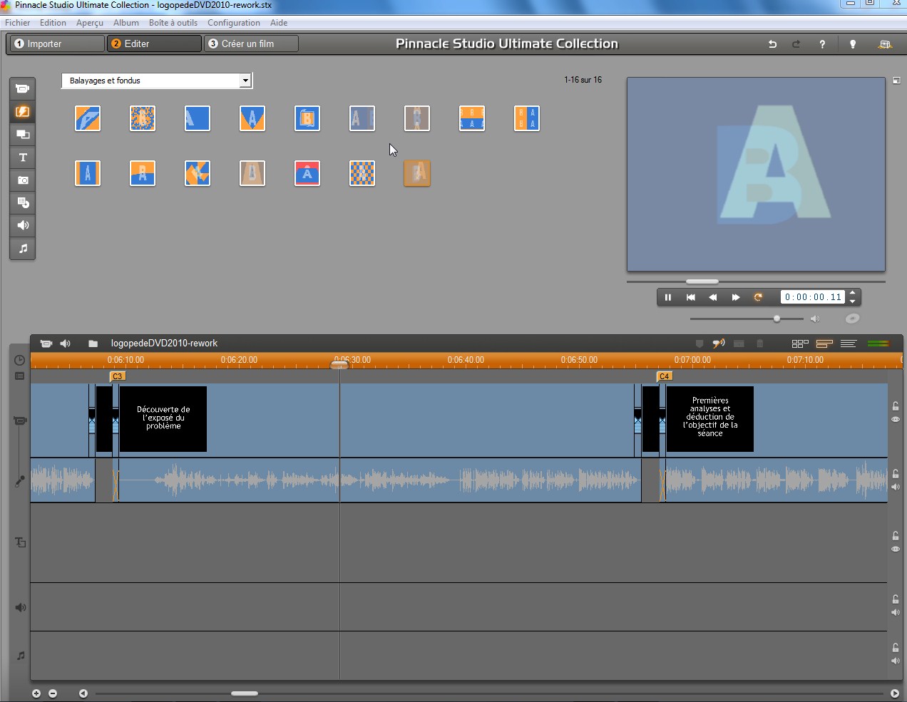Zoom in timeline with plus icon

[36, 693]
